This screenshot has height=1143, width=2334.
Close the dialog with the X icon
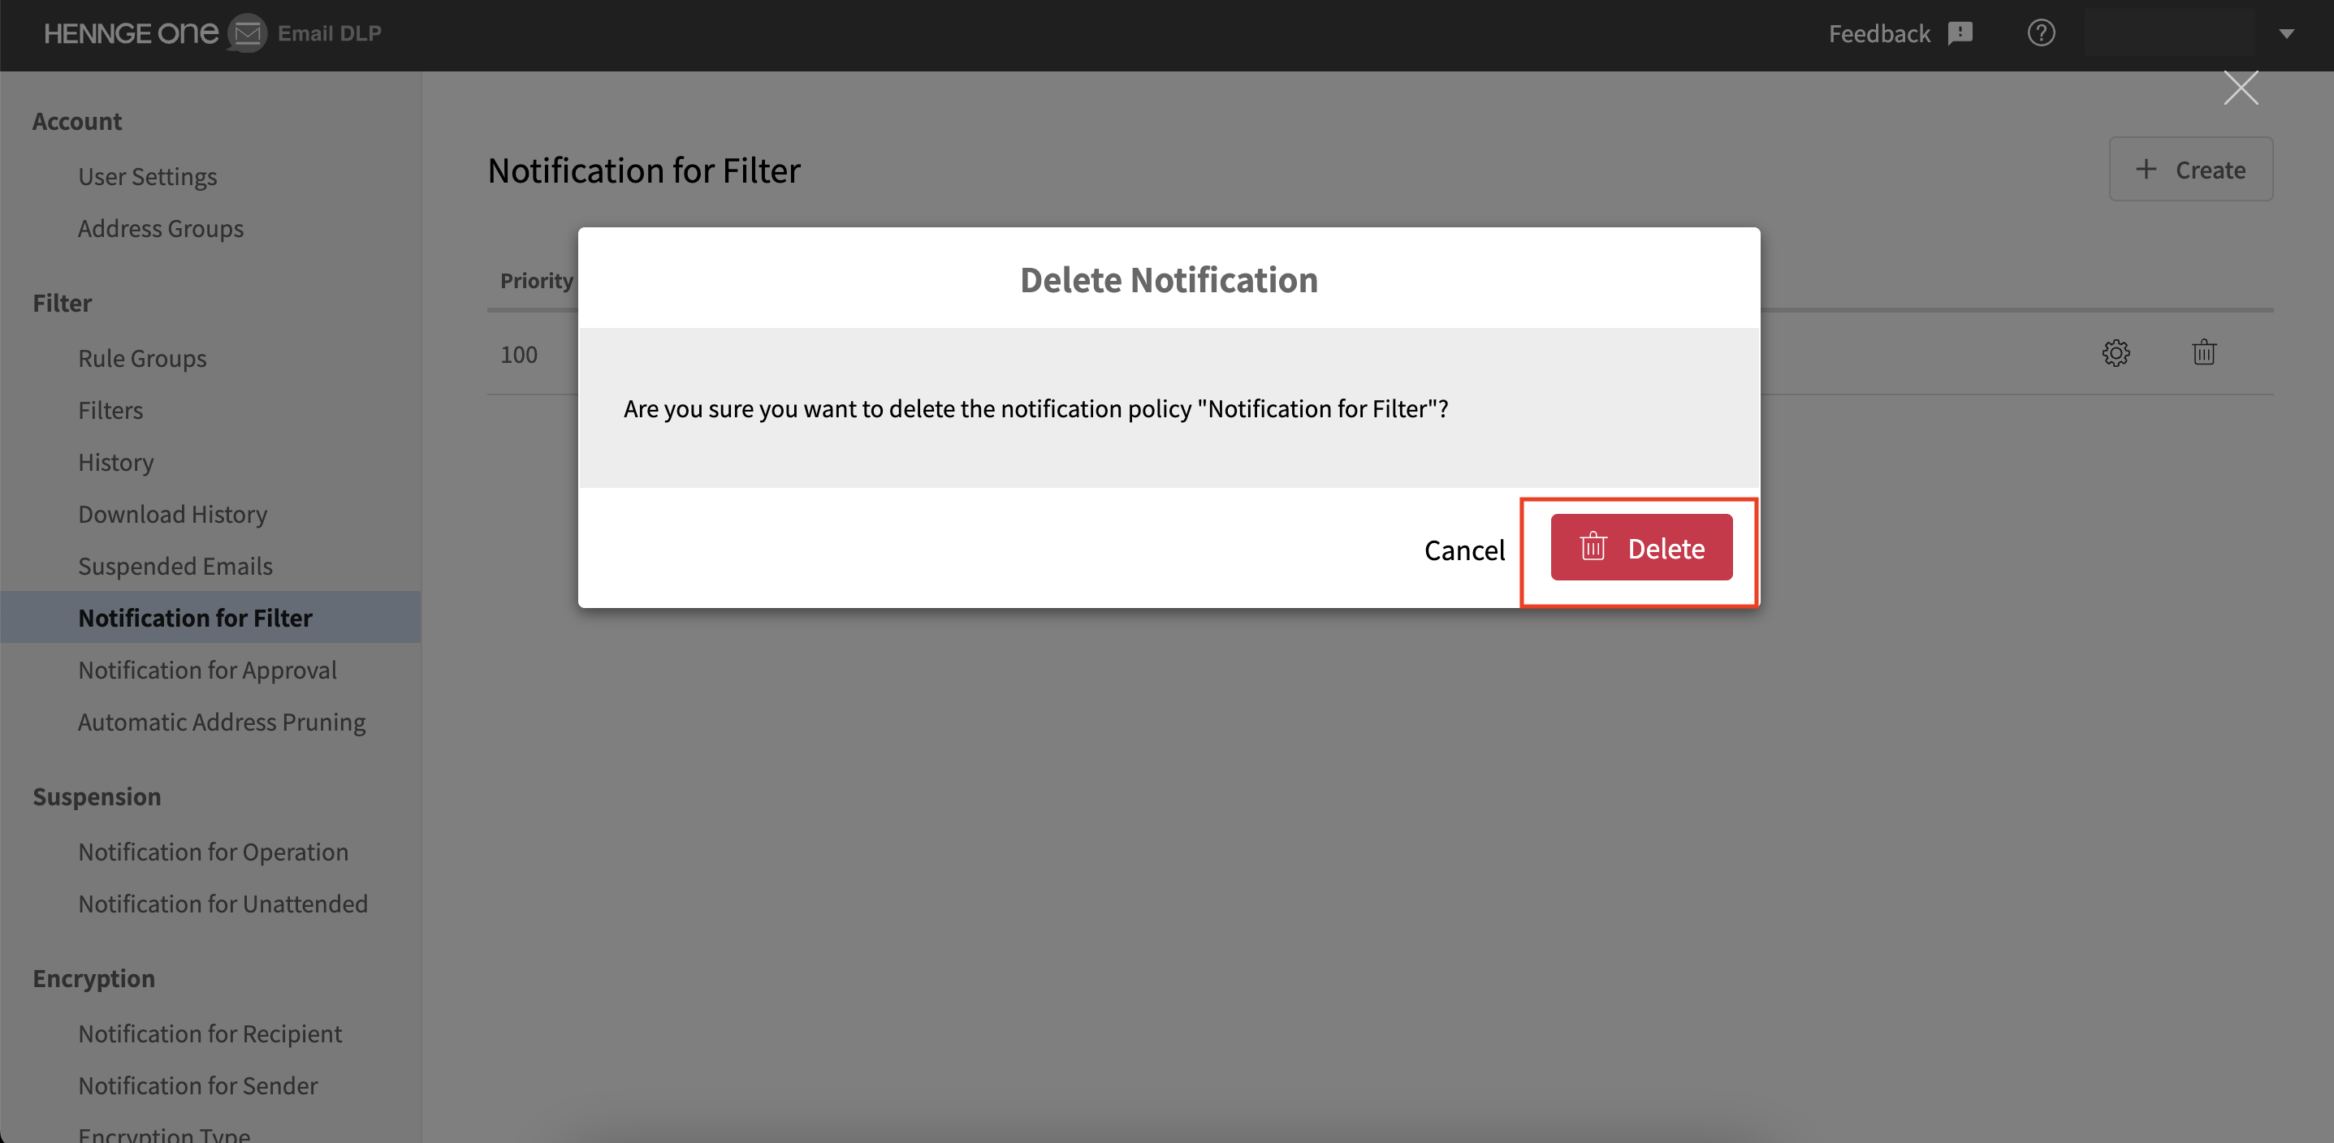pyautogui.click(x=2240, y=88)
